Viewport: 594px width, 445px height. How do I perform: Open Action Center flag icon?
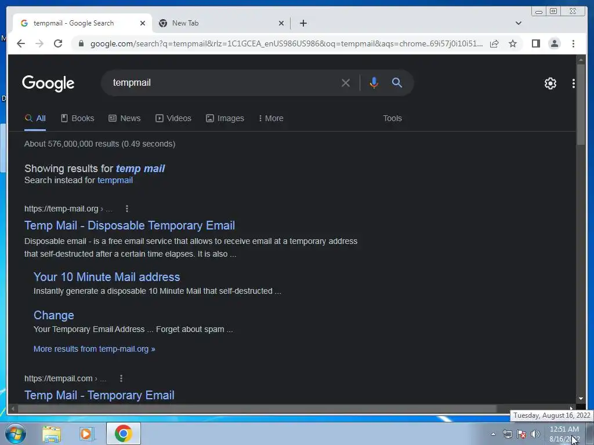point(521,434)
